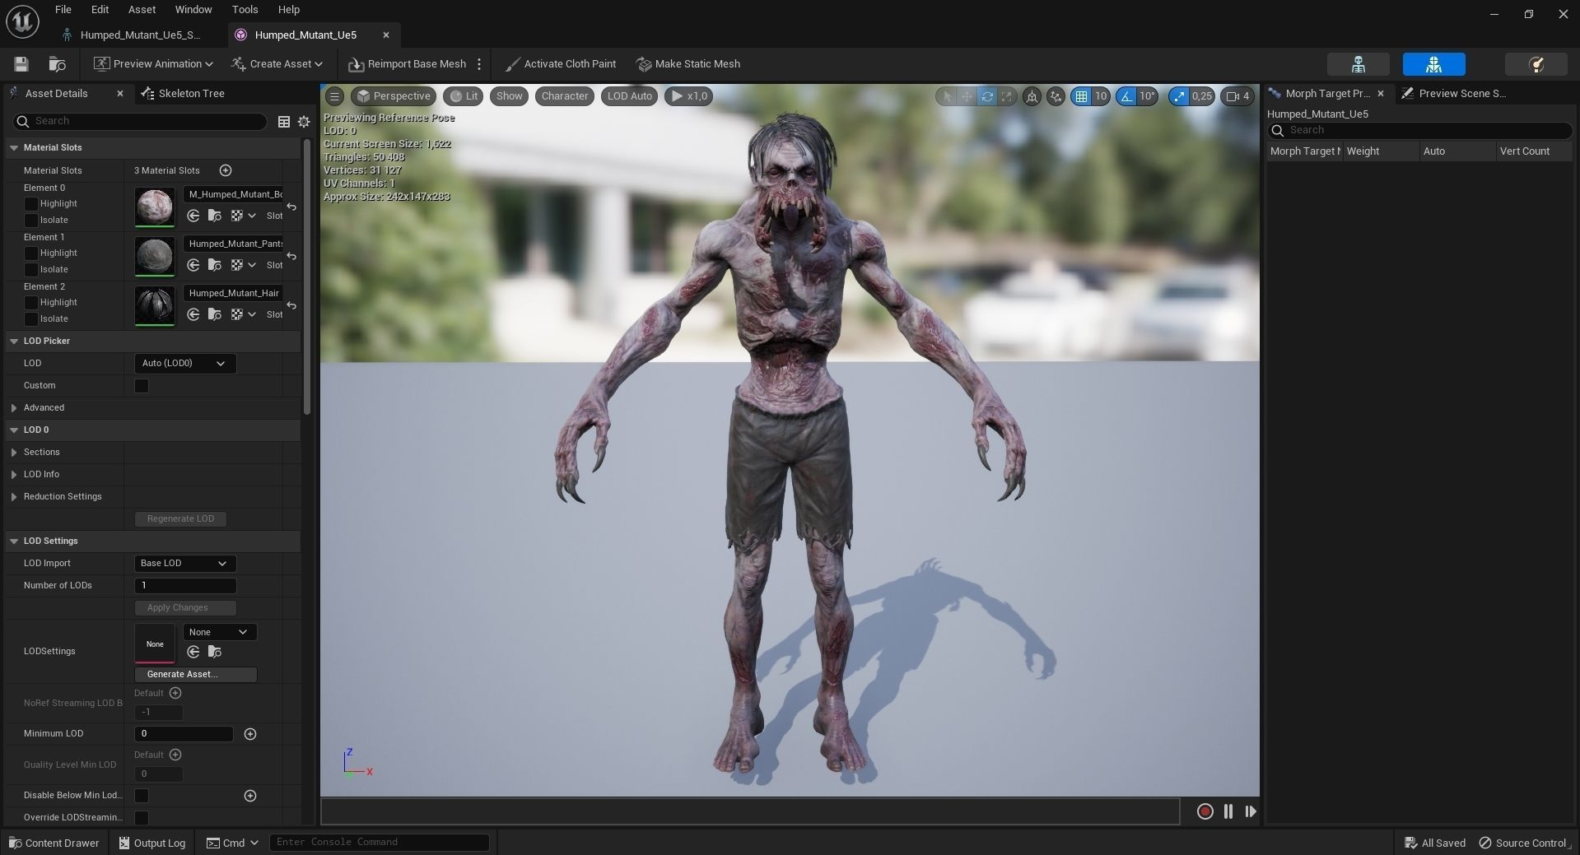Viewport: 1580px width, 855px height.
Task: Open the File menu
Action: tap(63, 10)
